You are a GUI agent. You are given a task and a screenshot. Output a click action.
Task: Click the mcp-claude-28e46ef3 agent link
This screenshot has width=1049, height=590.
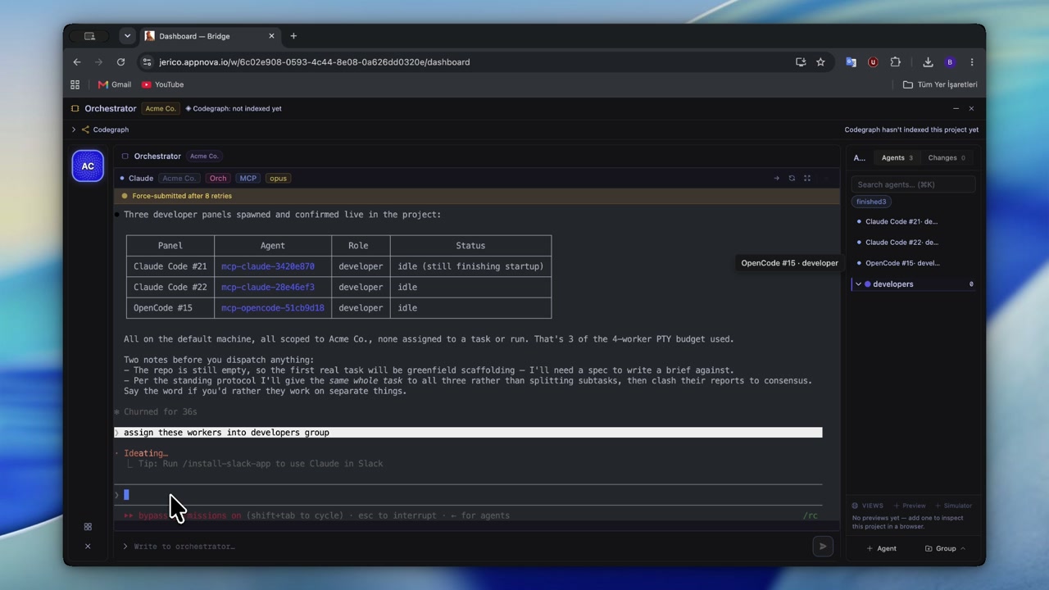[x=268, y=287]
